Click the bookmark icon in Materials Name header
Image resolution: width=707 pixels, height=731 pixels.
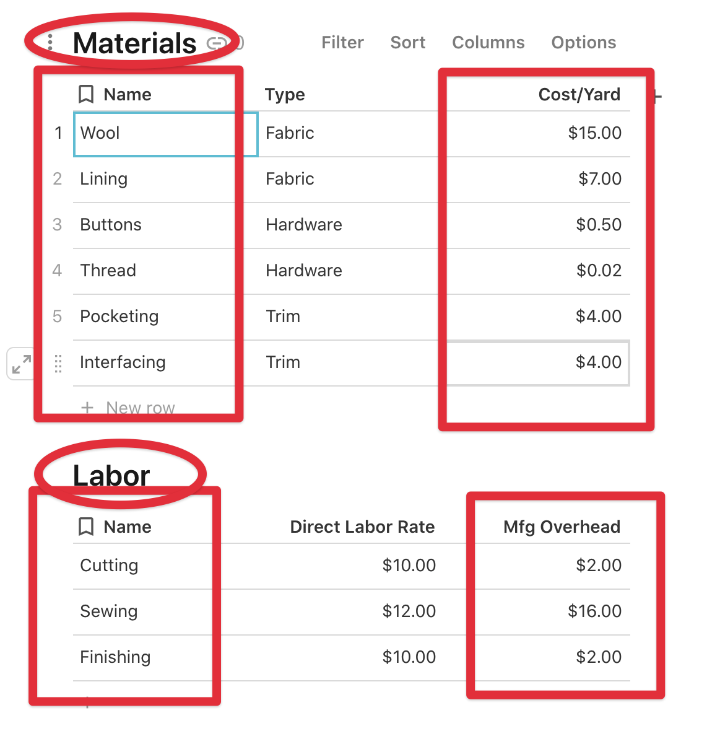tap(86, 94)
